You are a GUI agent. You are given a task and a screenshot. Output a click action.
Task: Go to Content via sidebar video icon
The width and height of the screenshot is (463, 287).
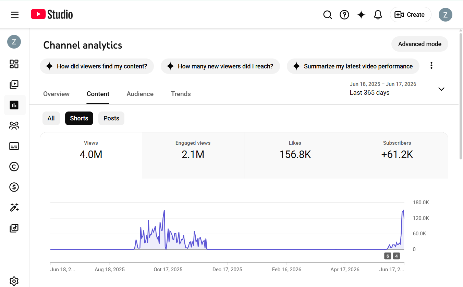tap(14, 84)
